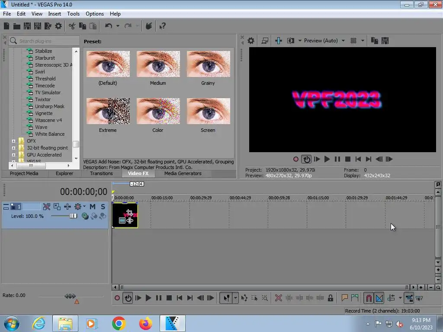Viewport: 443px width, 332px height.
Task: Click the Save As toolbar icon
Action: click(x=38, y=26)
